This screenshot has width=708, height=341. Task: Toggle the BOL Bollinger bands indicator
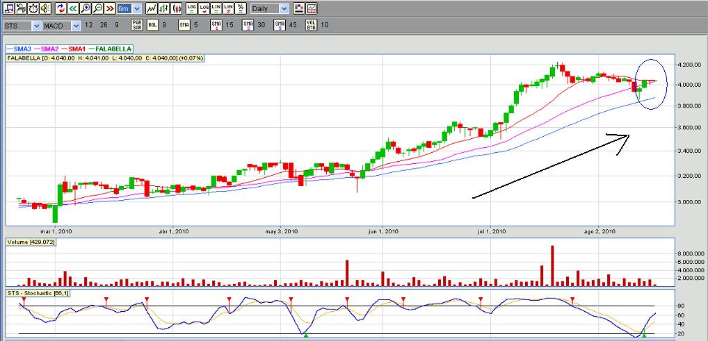152,25
